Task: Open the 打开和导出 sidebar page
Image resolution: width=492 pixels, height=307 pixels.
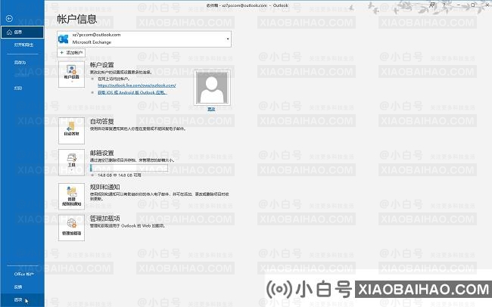Action: (x=23, y=45)
